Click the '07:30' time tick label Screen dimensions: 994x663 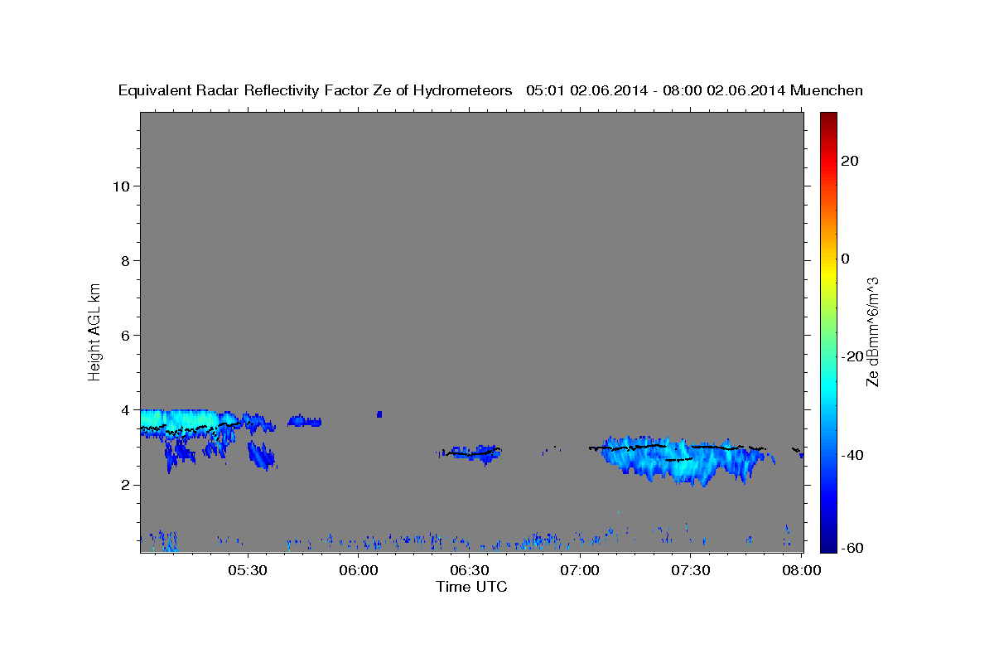691,571
